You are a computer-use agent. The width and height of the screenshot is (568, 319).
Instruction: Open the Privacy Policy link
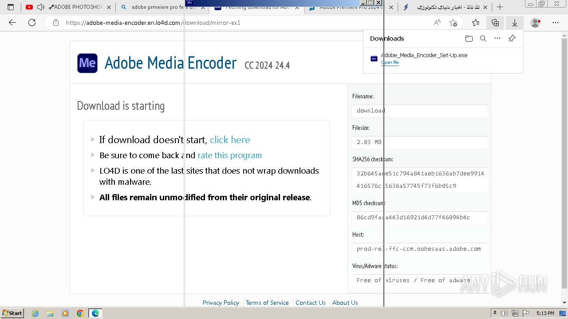point(221,303)
